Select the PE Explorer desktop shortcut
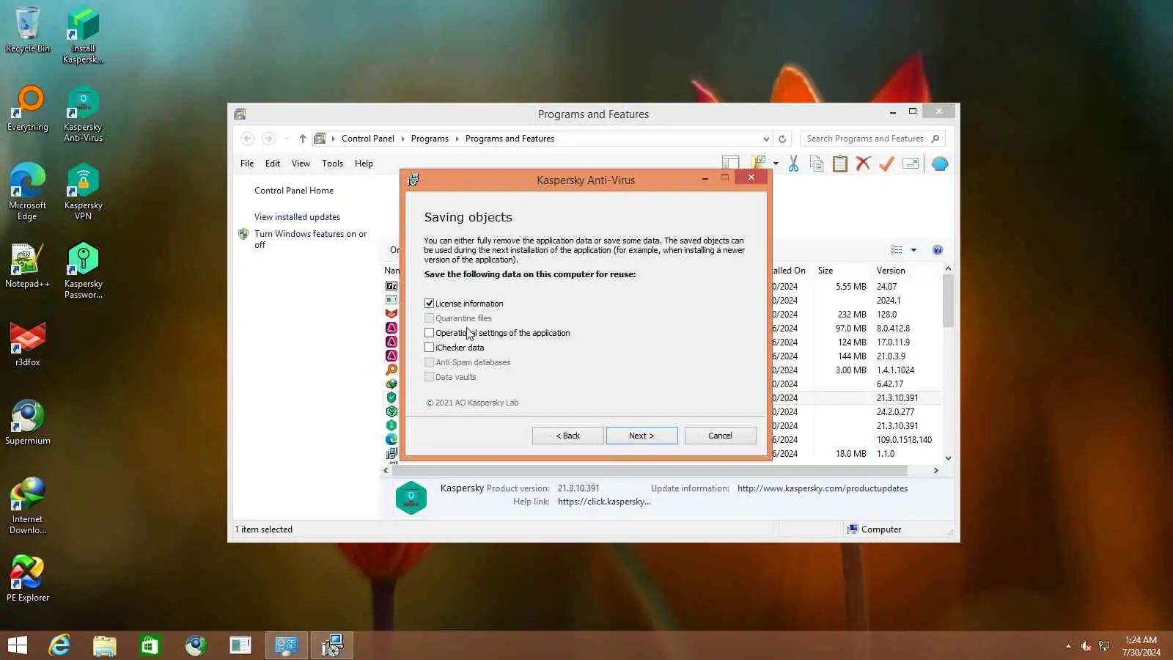 pos(28,579)
